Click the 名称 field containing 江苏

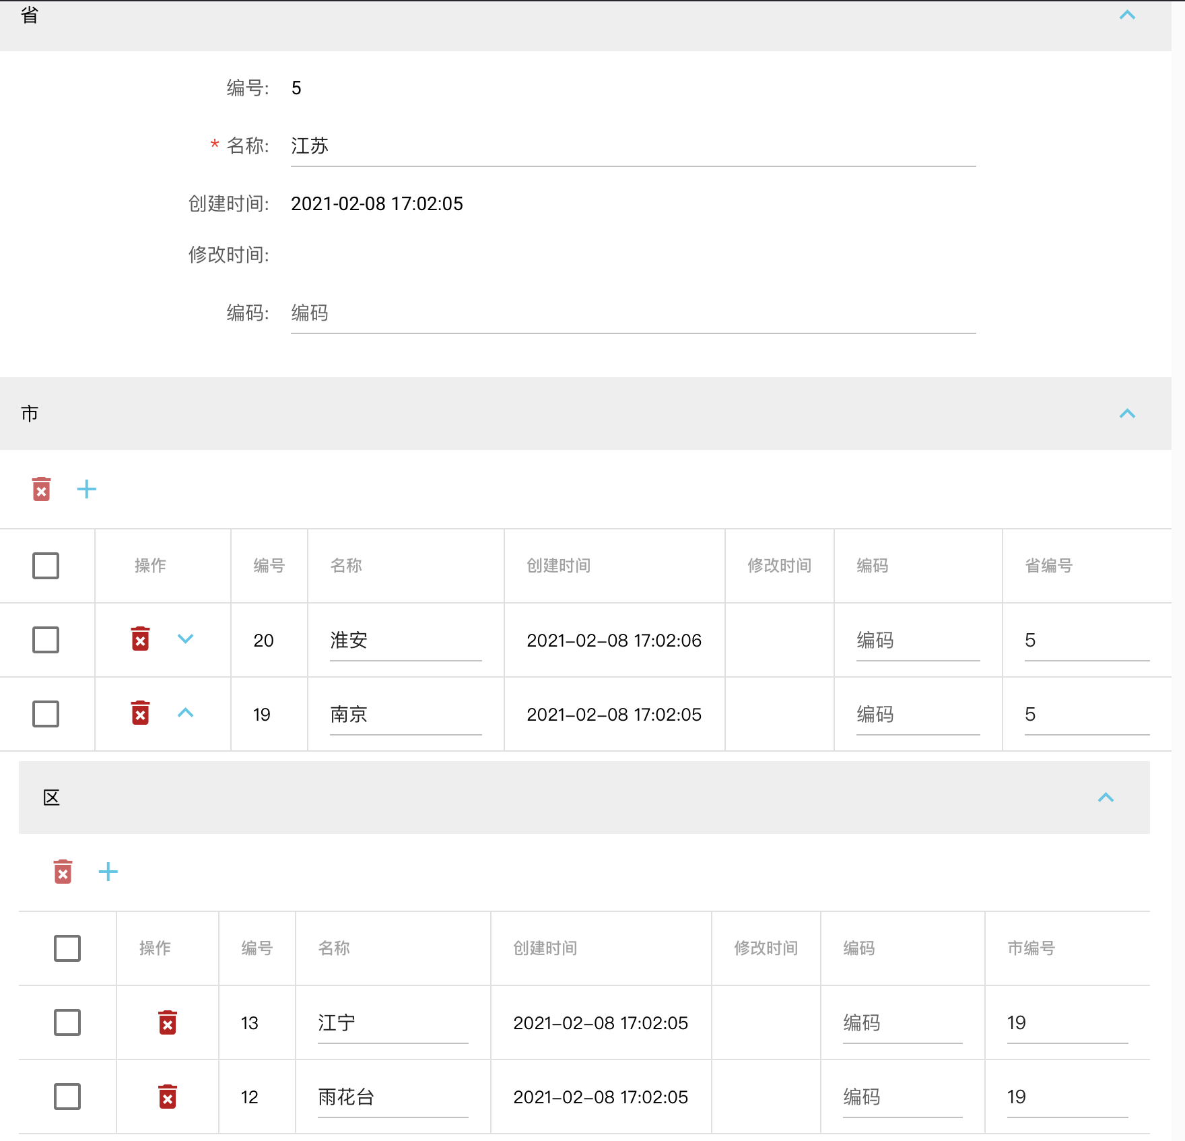(633, 146)
